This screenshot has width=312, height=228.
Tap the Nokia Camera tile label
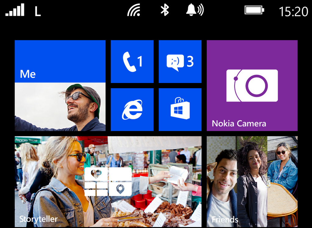point(239,124)
